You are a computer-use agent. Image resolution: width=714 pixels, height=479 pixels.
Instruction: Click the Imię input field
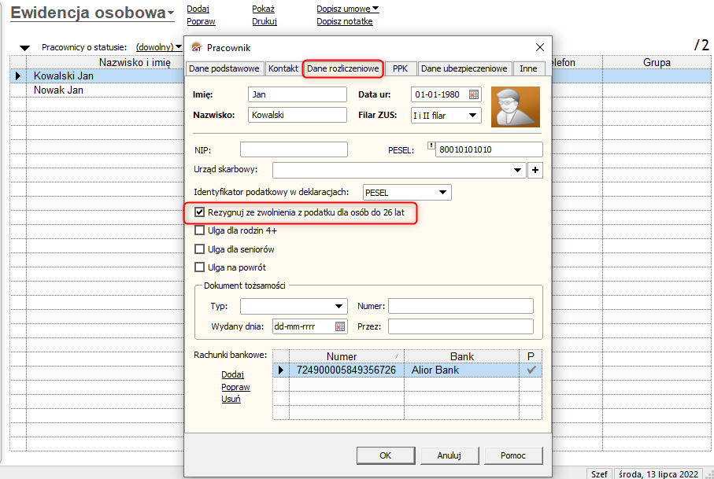tap(298, 94)
